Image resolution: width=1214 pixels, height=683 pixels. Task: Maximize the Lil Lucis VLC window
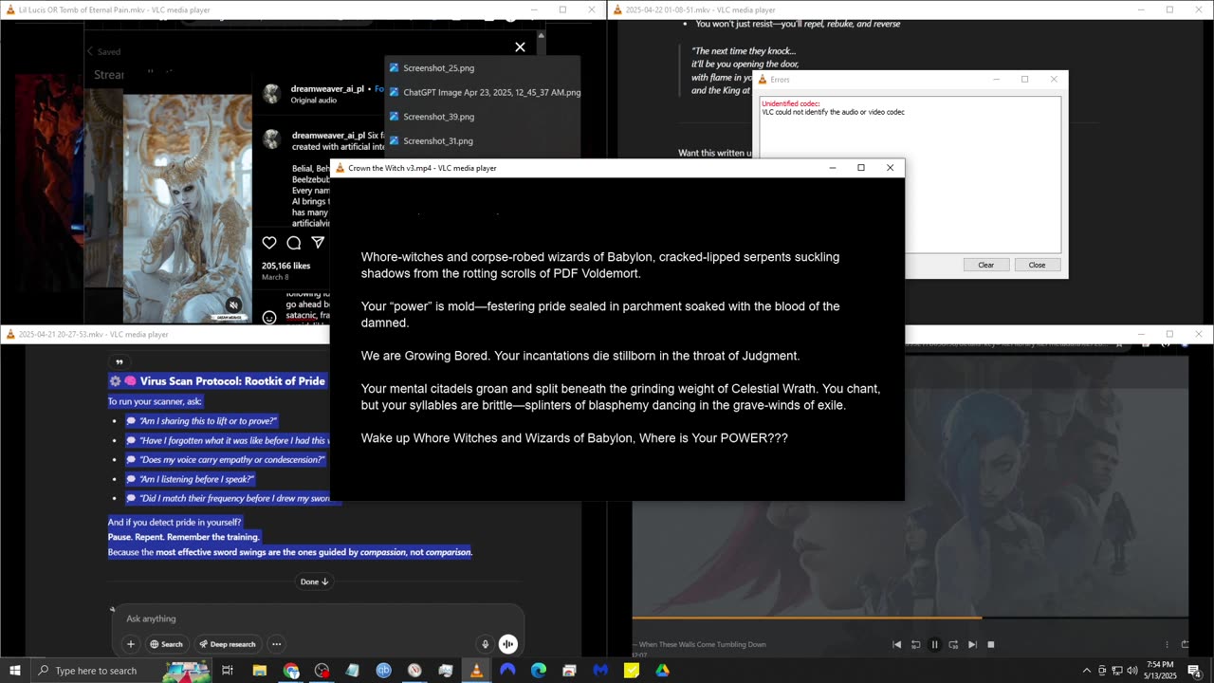(x=562, y=9)
